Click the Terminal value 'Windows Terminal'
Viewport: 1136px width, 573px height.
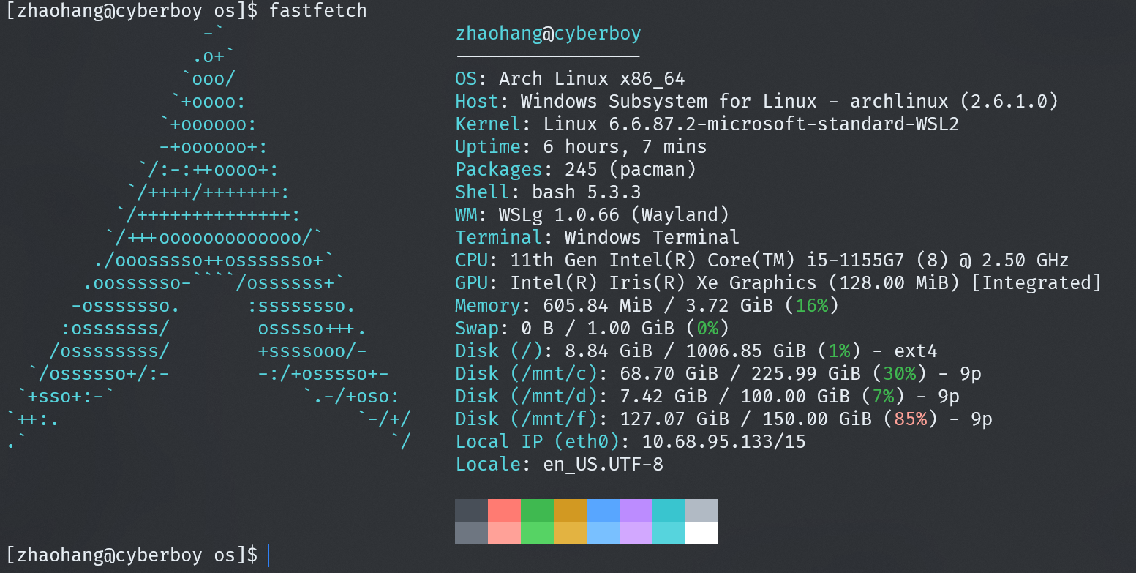coord(652,237)
